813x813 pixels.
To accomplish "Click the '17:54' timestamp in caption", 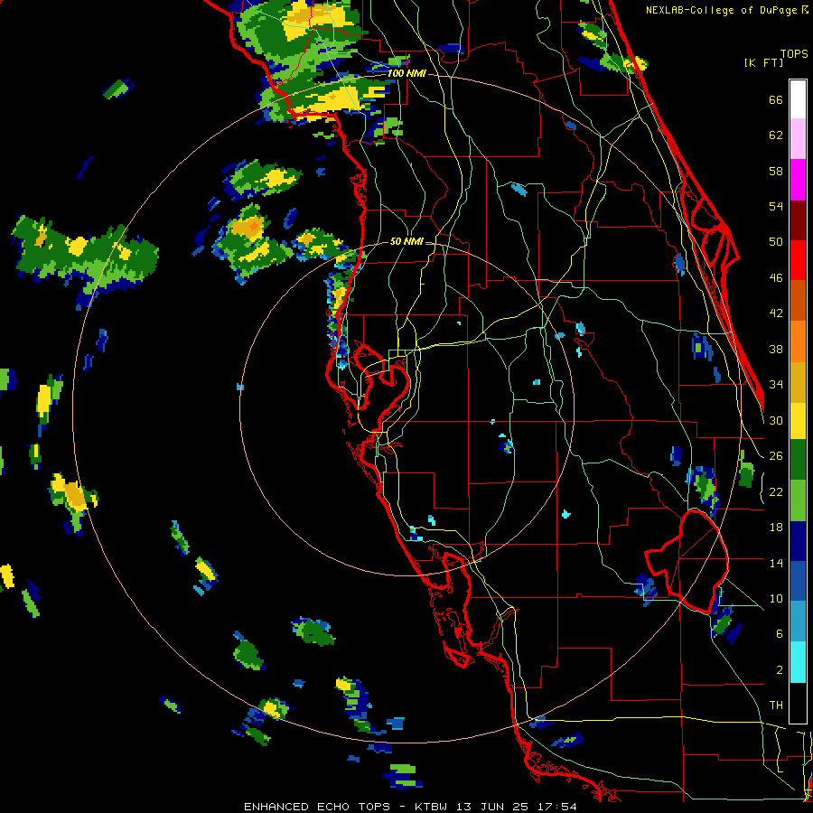I will pos(556,807).
